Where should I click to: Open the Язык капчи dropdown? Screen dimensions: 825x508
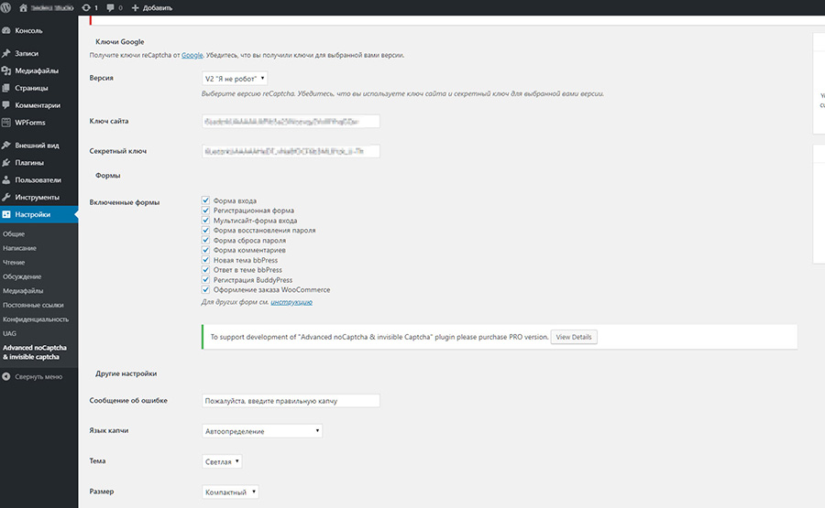tap(262, 431)
